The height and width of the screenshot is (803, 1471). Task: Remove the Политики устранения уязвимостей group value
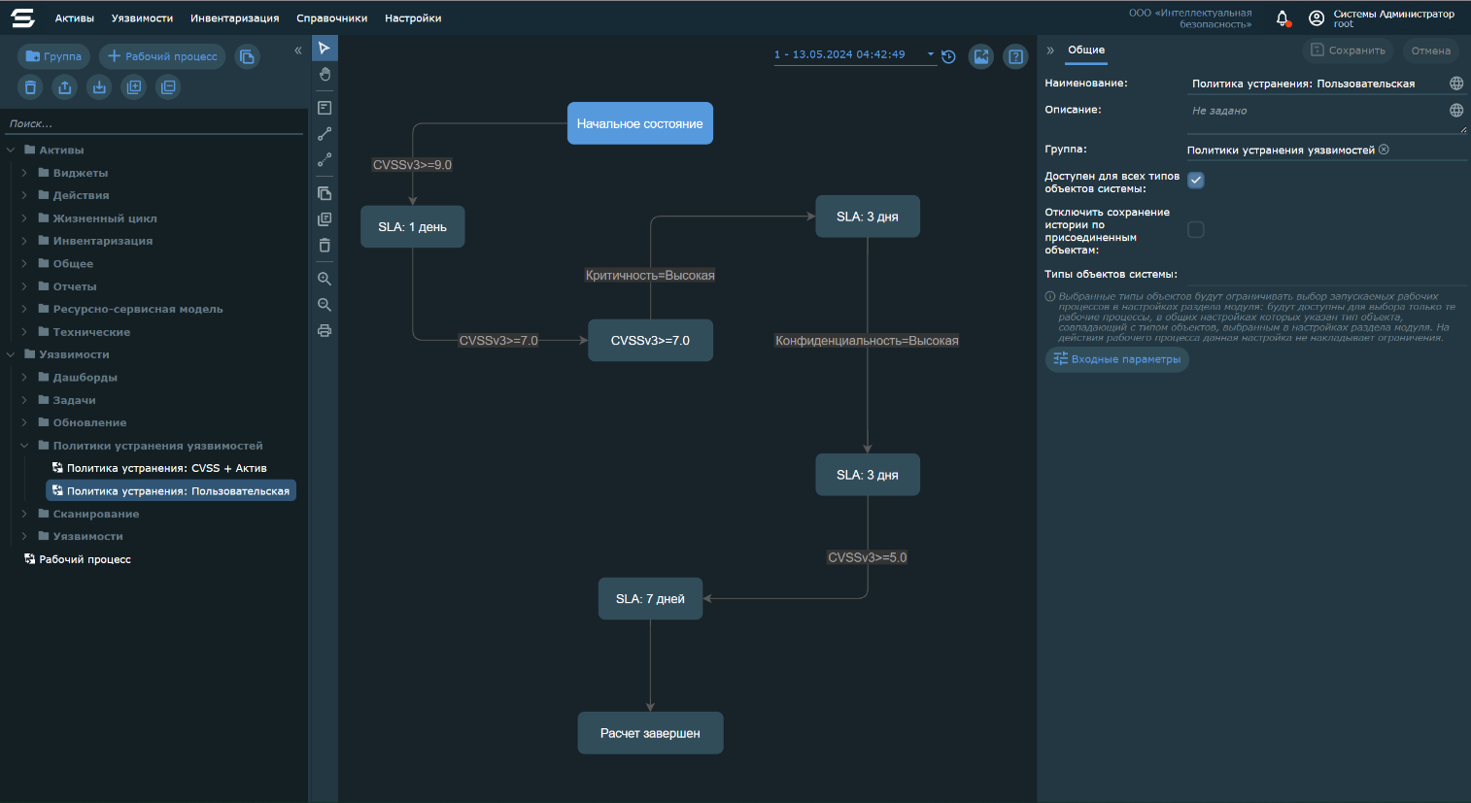pos(1384,150)
